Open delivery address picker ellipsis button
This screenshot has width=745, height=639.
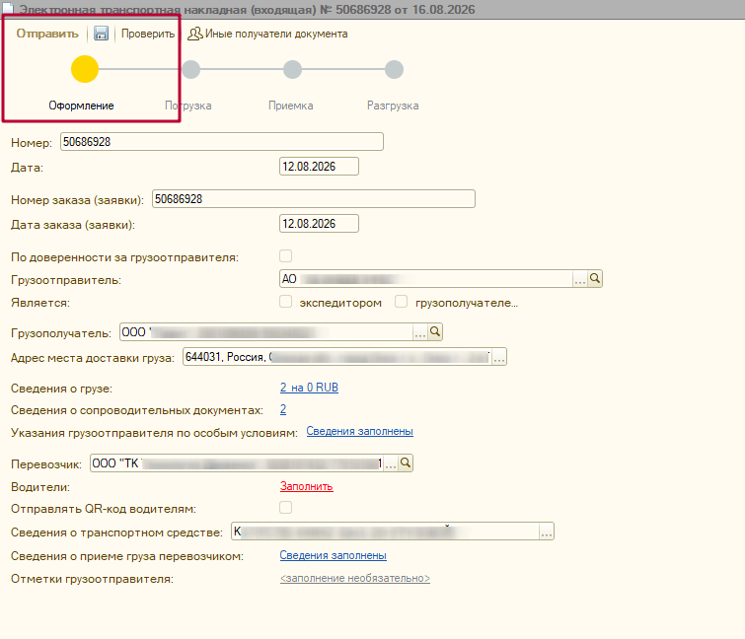pos(499,357)
